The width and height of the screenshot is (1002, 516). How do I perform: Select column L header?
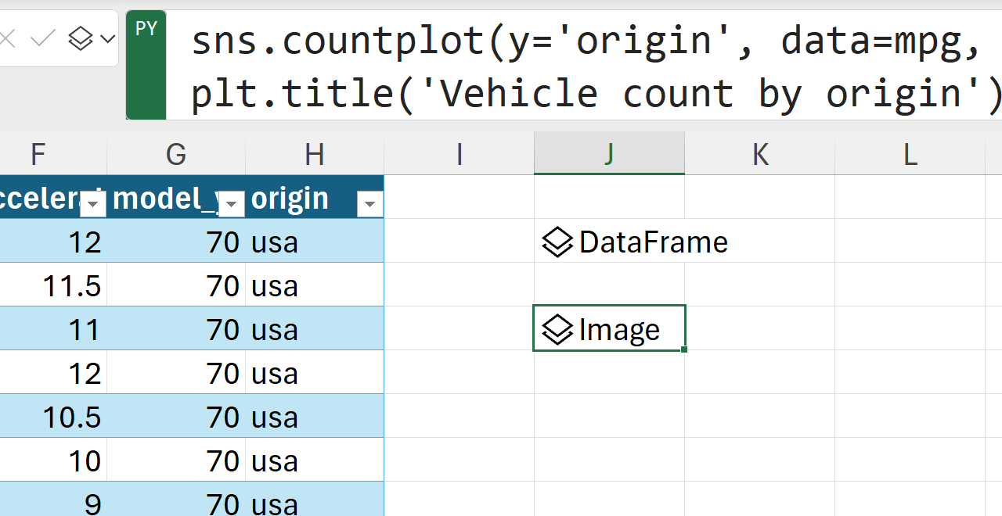click(910, 154)
